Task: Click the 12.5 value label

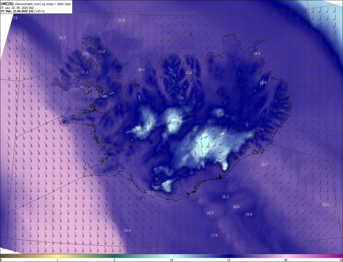Action: click(104, 96)
